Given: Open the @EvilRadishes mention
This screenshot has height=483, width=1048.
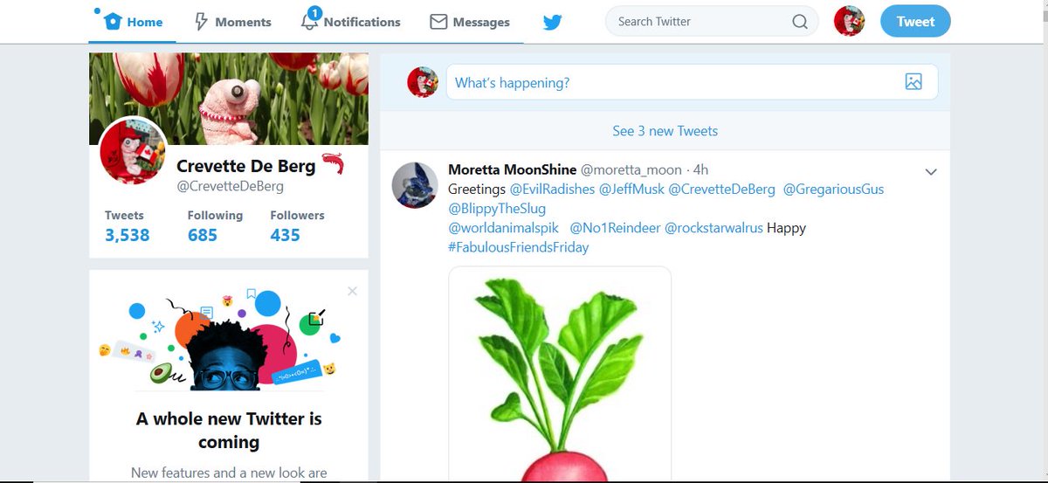Looking at the screenshot, I should [x=552, y=189].
